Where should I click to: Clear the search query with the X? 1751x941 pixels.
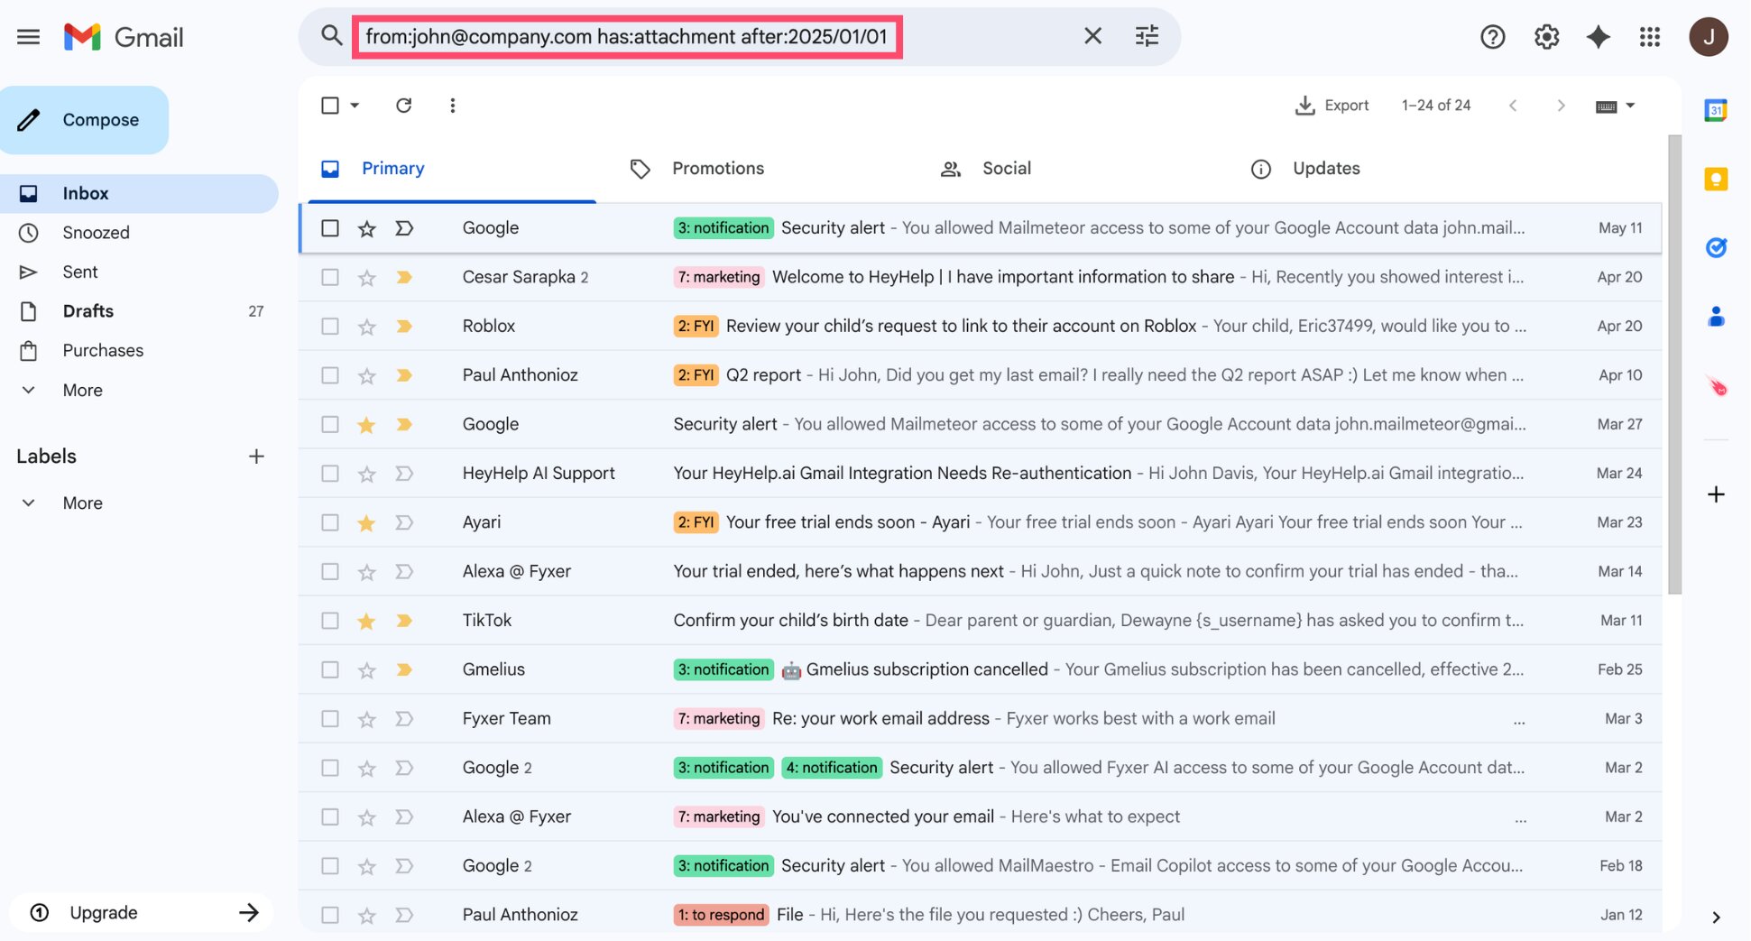click(1092, 36)
